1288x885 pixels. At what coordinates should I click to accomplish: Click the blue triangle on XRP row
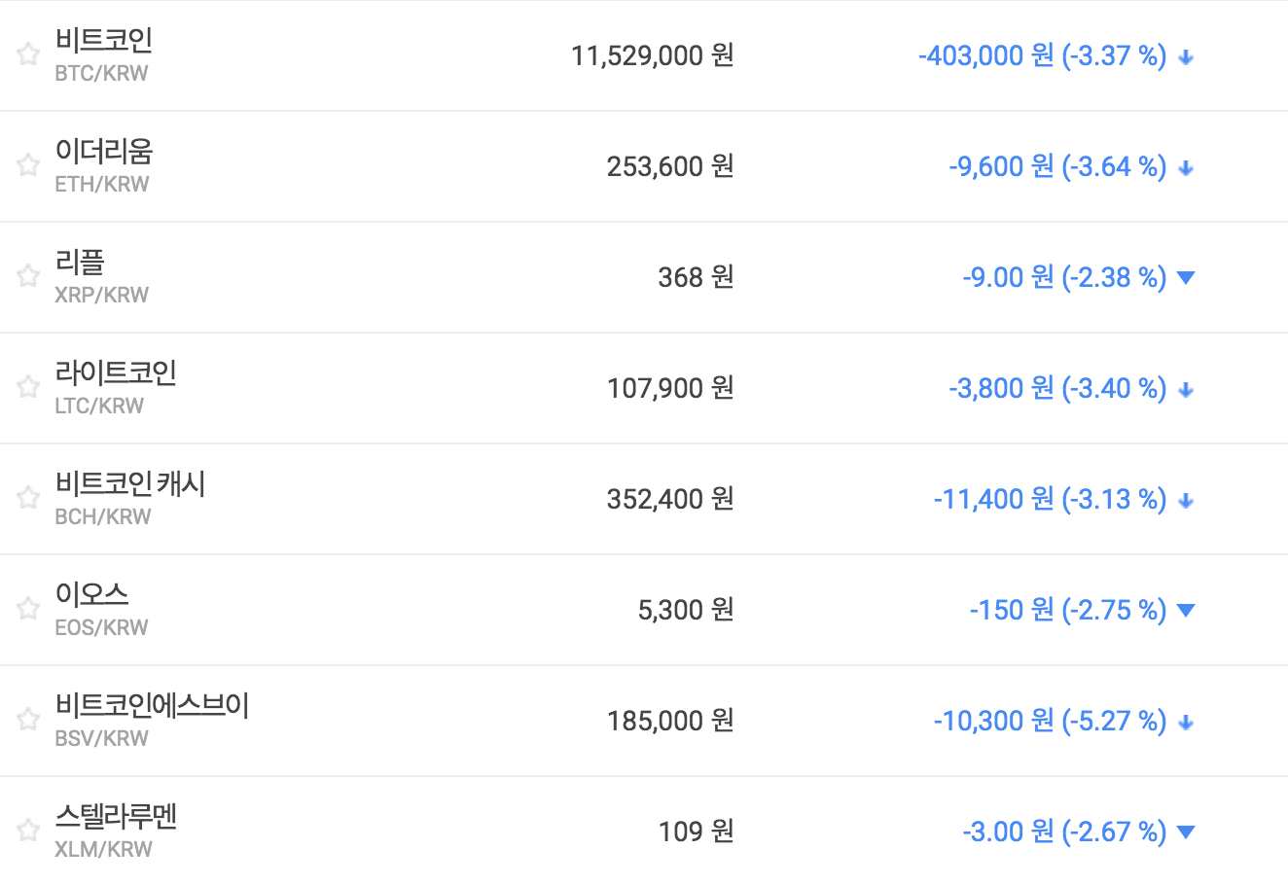coord(1185,278)
